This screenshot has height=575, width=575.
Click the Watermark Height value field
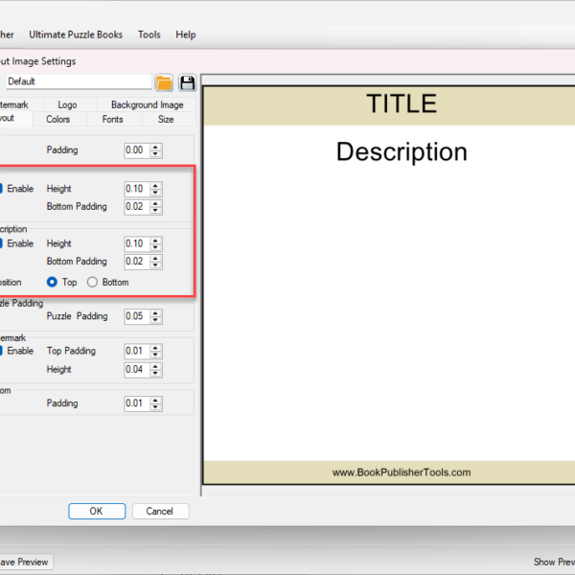135,369
